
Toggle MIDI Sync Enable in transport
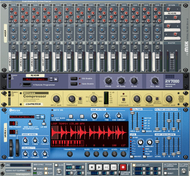pos(35,169)
